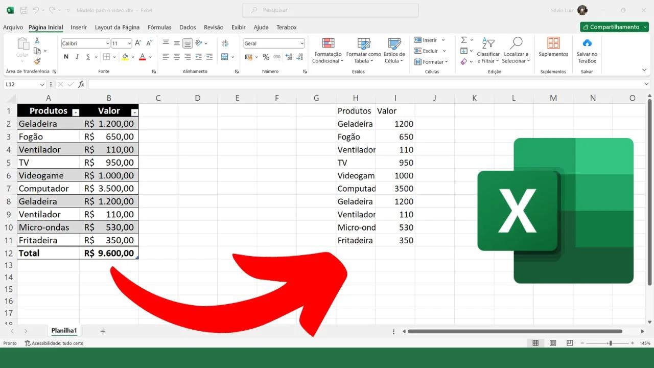
Task: Open Formatar como Tabela
Action: (x=363, y=44)
